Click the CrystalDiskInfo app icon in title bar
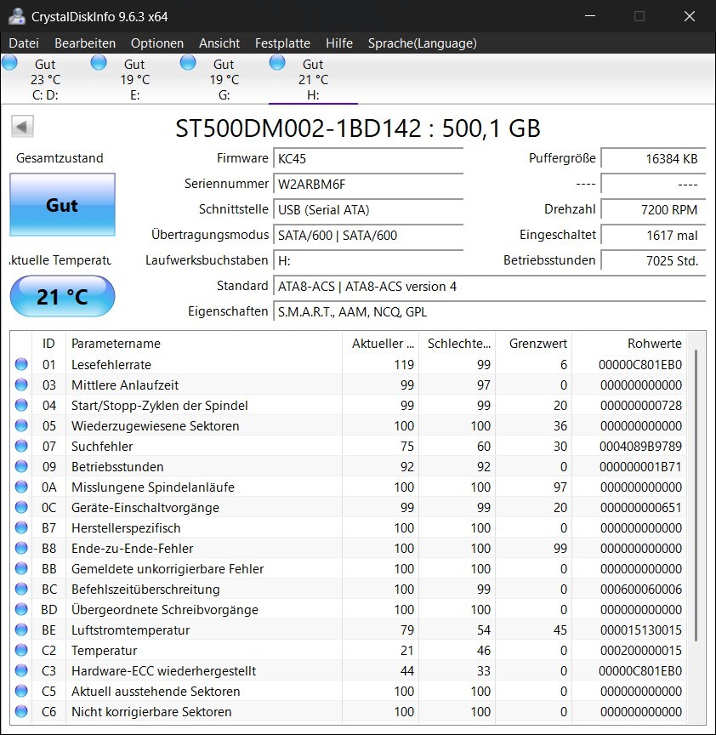The height and width of the screenshot is (735, 716). point(16,16)
